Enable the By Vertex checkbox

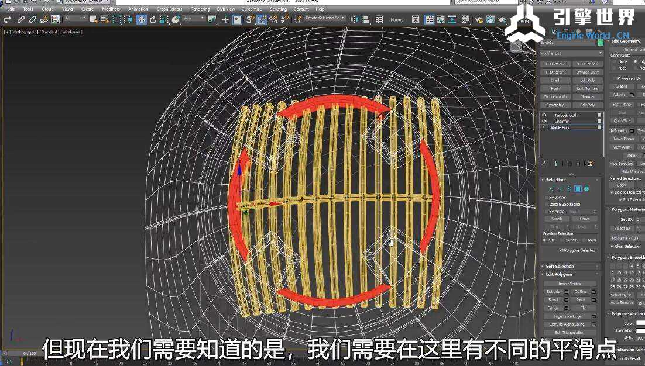(x=546, y=198)
